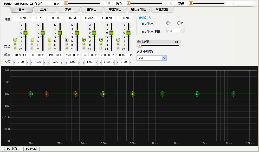Switch to the 麦克风 tab
Screen dimensions: 259x152
(45, 9)
